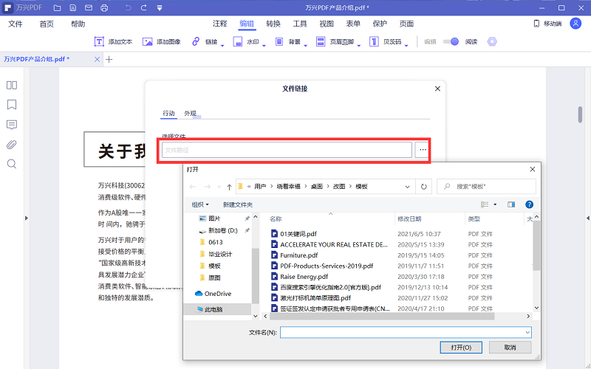Viewport: 591px width, 369px height.
Task: Click the 取消 cancel button
Action: (x=510, y=348)
